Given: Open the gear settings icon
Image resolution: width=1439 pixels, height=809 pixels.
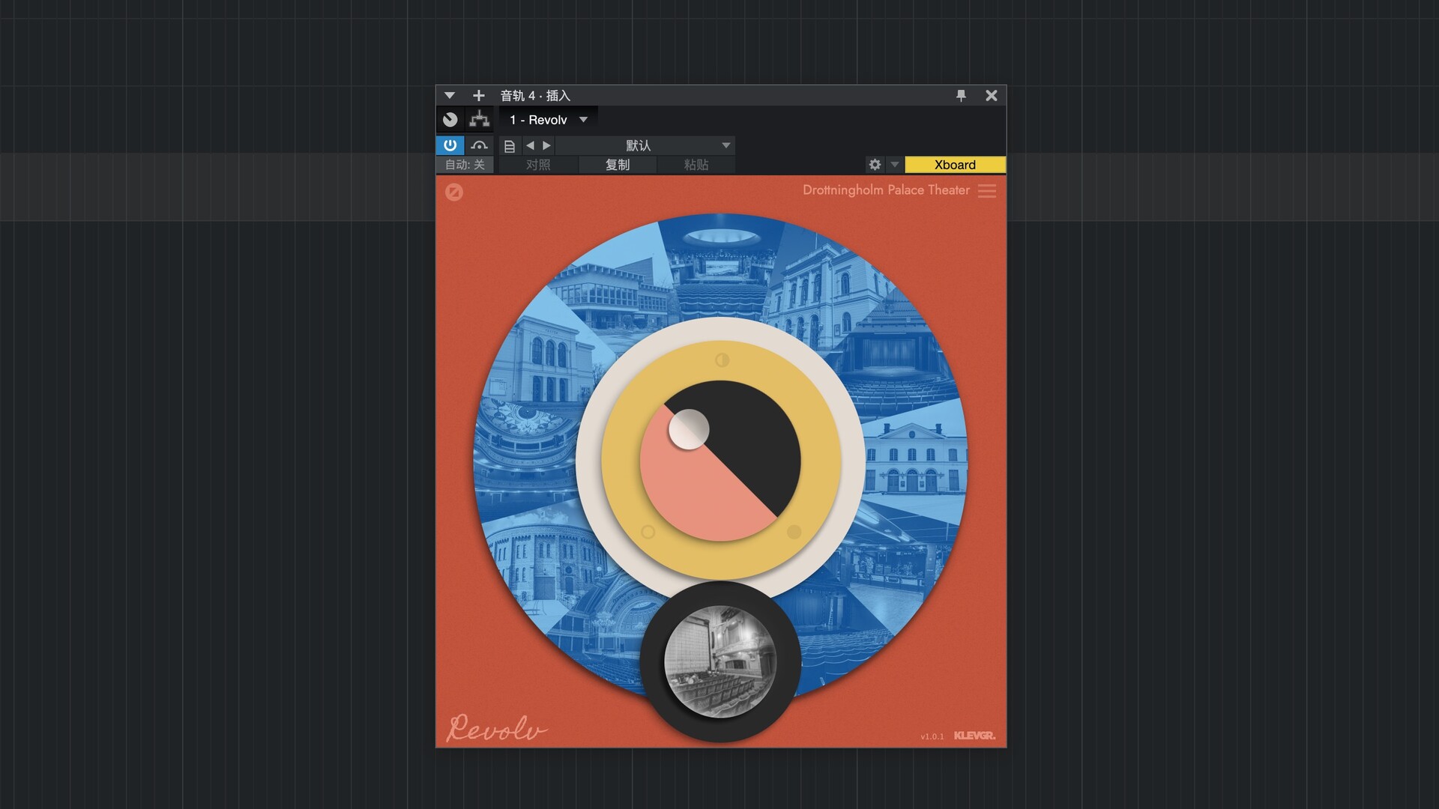Looking at the screenshot, I should click(875, 165).
